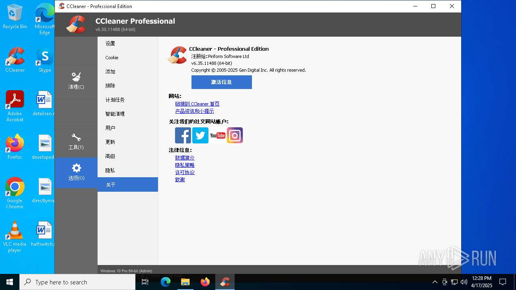The image size is (516, 290).
Task: Click the 12:28 PM taskbar clock
Action: tap(482, 282)
